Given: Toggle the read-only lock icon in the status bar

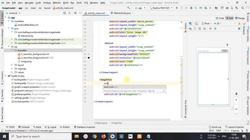Looking at the screenshot, I should (242, 131).
